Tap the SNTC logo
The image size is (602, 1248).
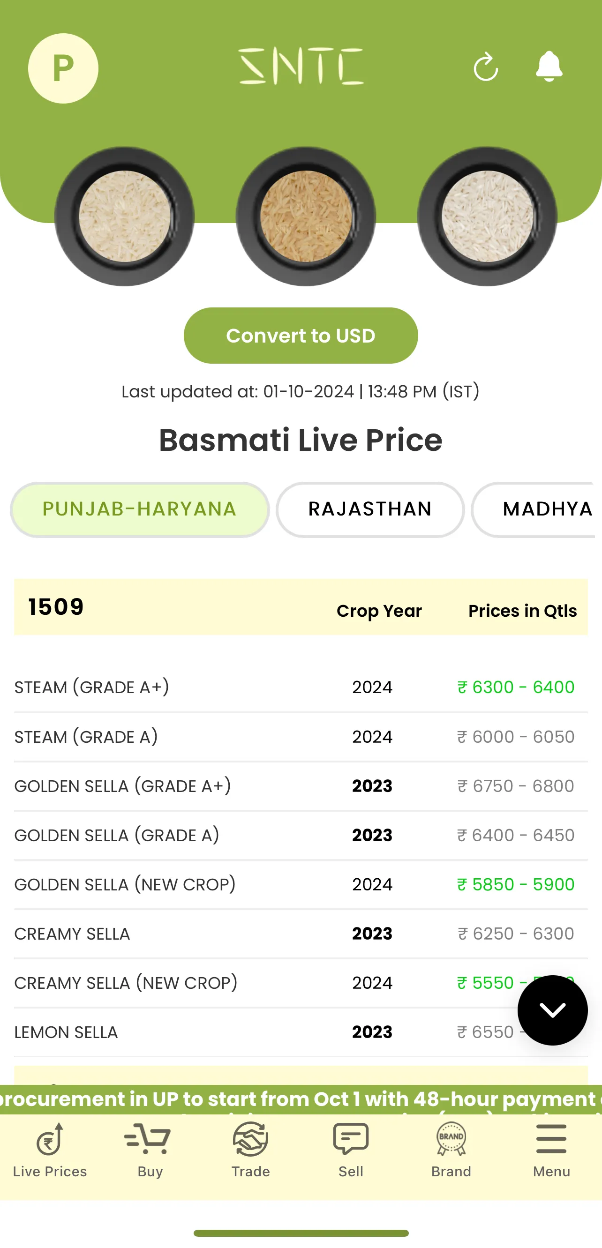pos(301,67)
